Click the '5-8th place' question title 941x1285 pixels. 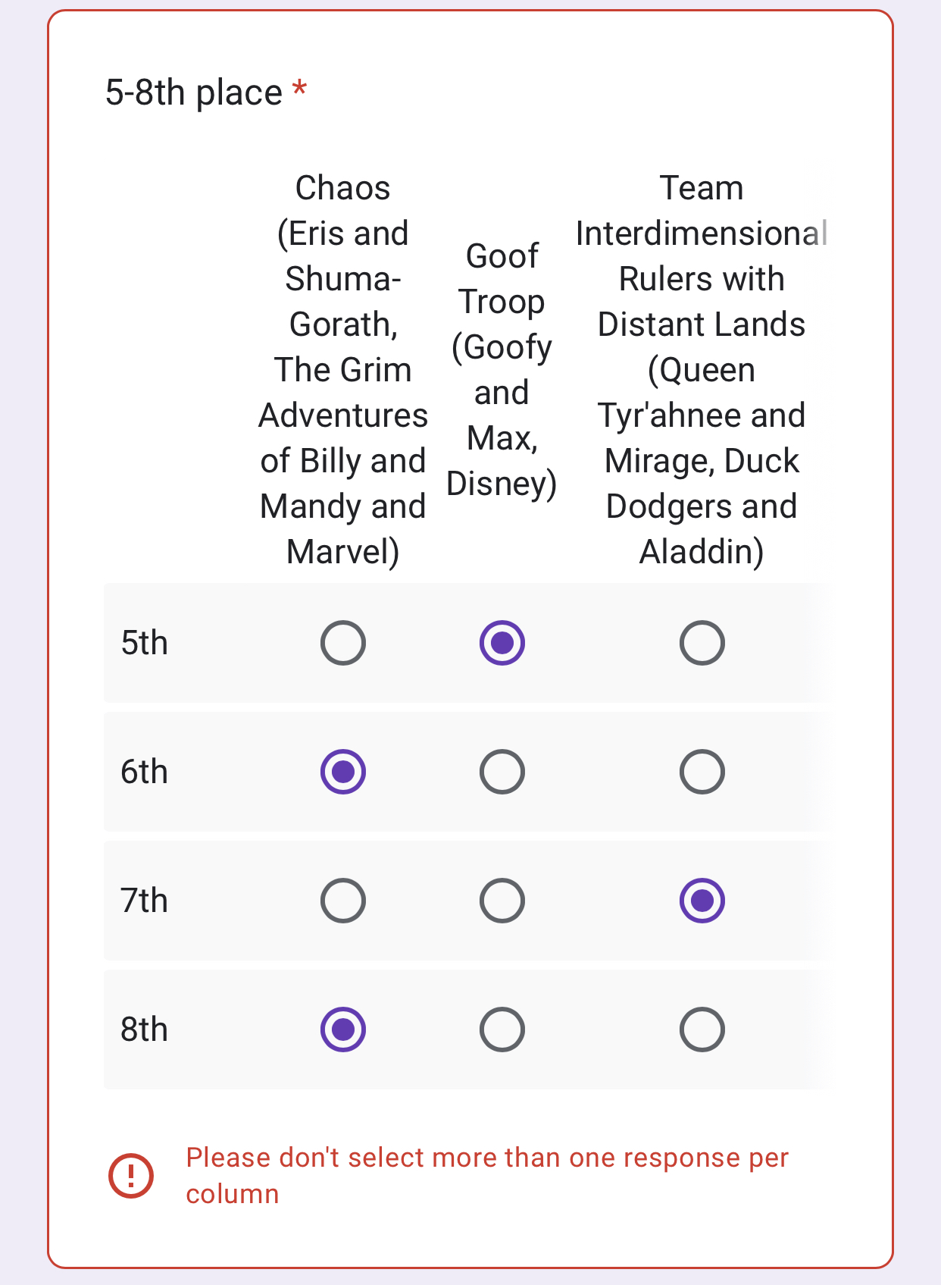pyautogui.click(x=194, y=92)
